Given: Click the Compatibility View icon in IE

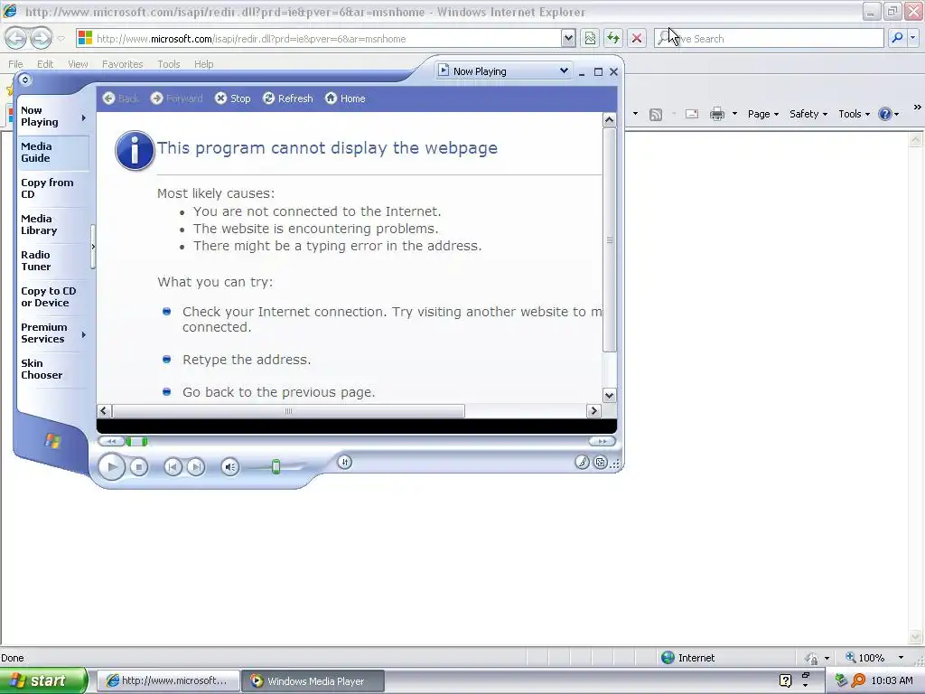Looking at the screenshot, I should (590, 38).
